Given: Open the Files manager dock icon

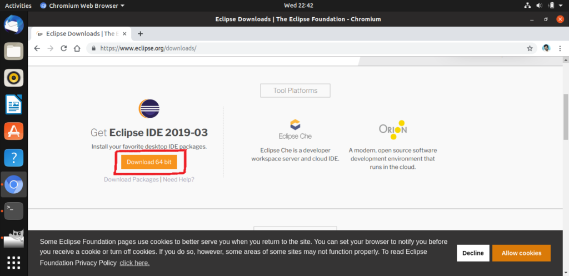Looking at the screenshot, I should [14, 51].
